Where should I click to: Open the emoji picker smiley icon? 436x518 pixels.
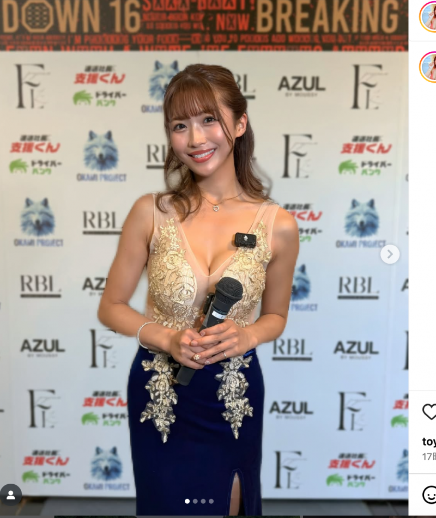429,495
